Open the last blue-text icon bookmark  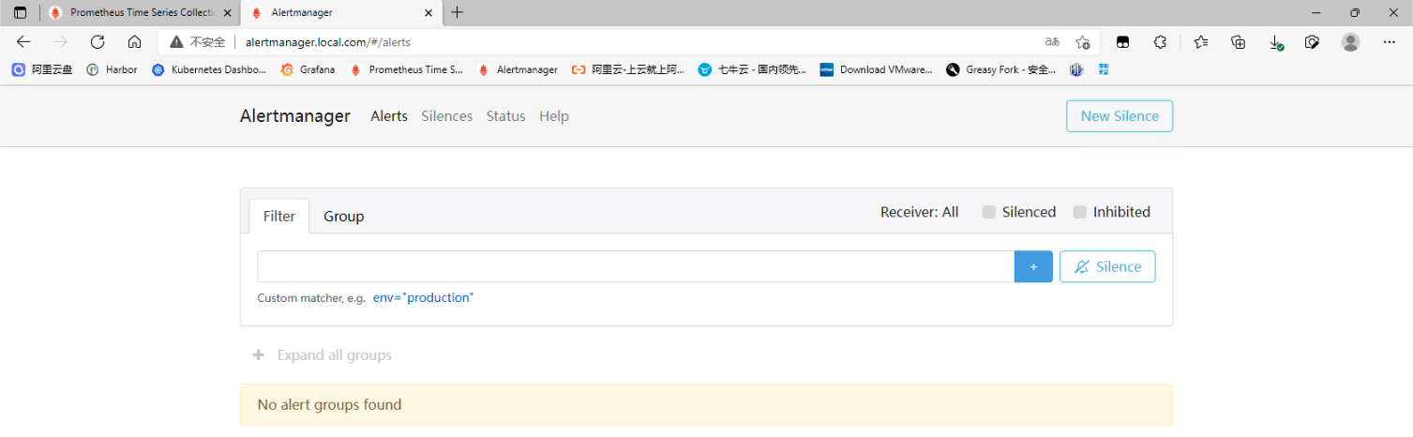coord(1104,69)
